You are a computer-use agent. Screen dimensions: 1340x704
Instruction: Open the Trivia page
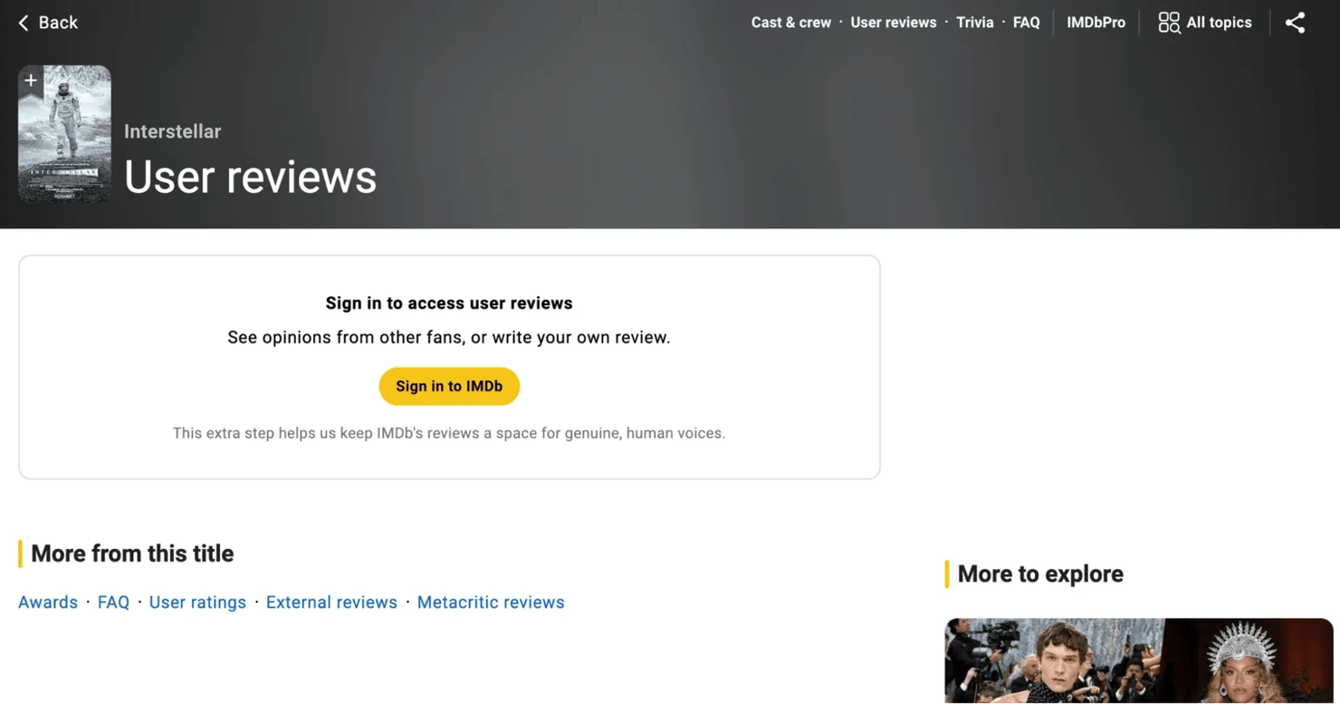coord(974,23)
